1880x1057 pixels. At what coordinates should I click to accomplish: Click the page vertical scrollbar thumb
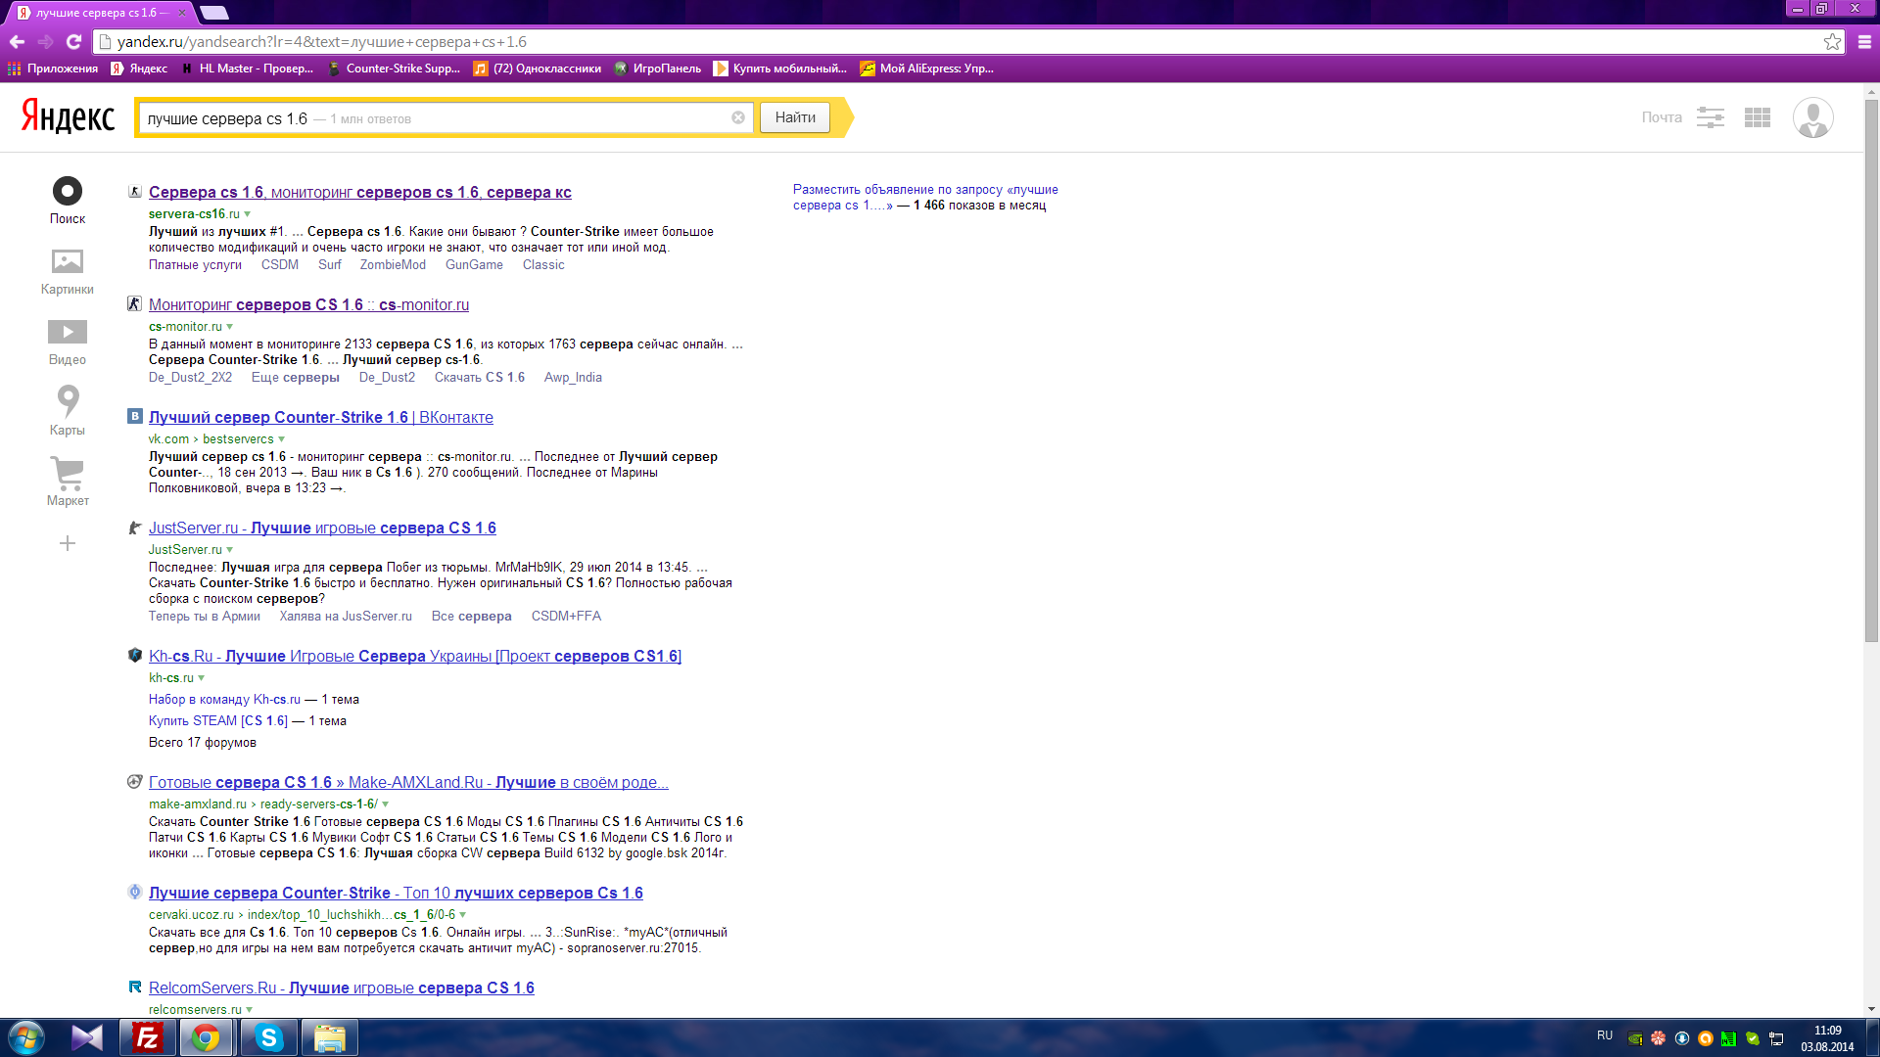pyautogui.click(x=1871, y=370)
